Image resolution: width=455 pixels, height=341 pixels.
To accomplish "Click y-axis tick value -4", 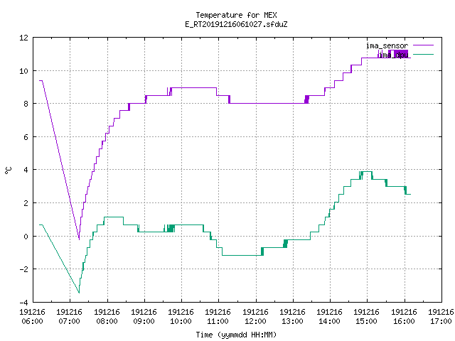I will [x=23, y=302].
